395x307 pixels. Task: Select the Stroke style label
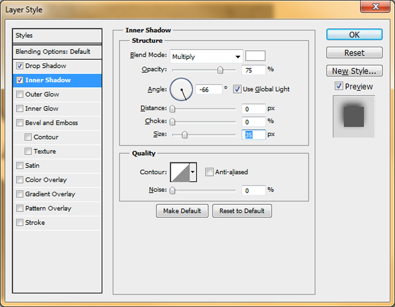pos(35,223)
